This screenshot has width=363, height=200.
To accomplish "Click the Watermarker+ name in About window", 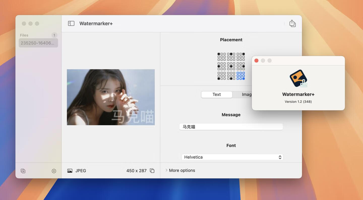I will tap(298, 94).
